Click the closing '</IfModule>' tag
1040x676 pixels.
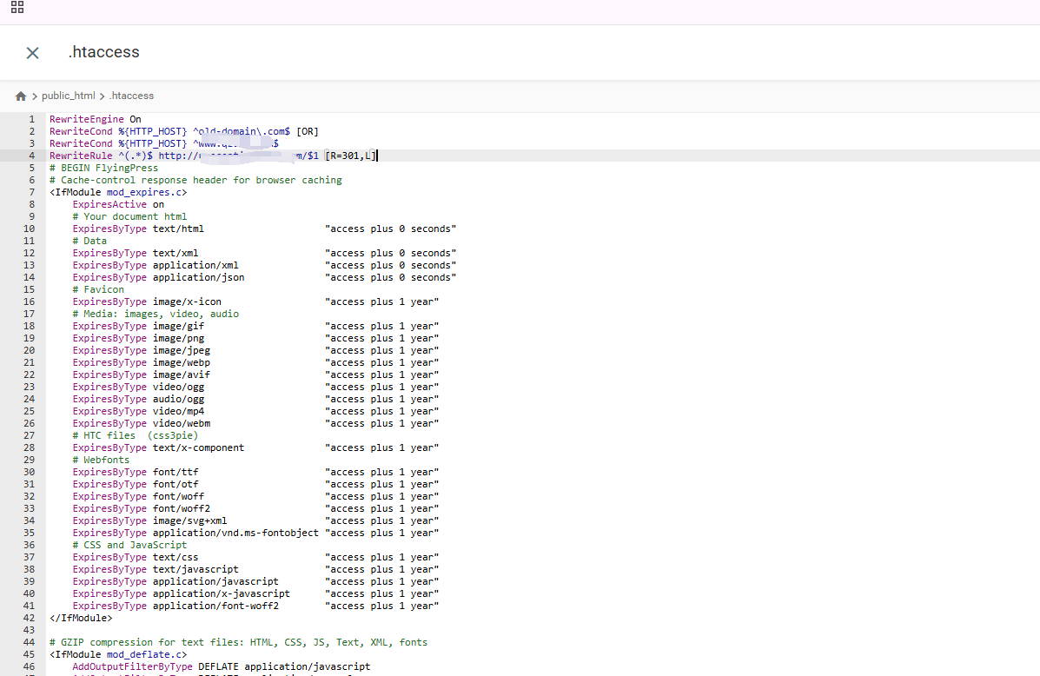[81, 618]
